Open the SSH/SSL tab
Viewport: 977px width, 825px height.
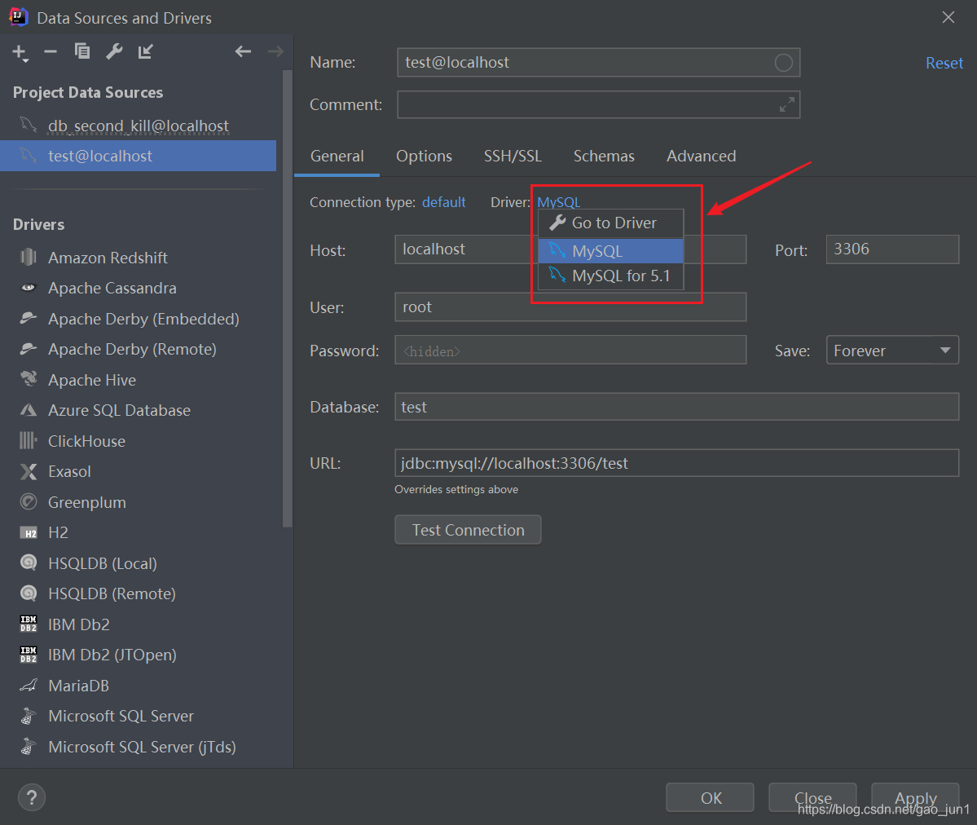(513, 156)
